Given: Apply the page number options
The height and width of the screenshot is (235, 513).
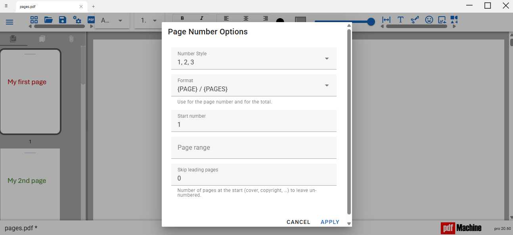Looking at the screenshot, I should [x=330, y=222].
